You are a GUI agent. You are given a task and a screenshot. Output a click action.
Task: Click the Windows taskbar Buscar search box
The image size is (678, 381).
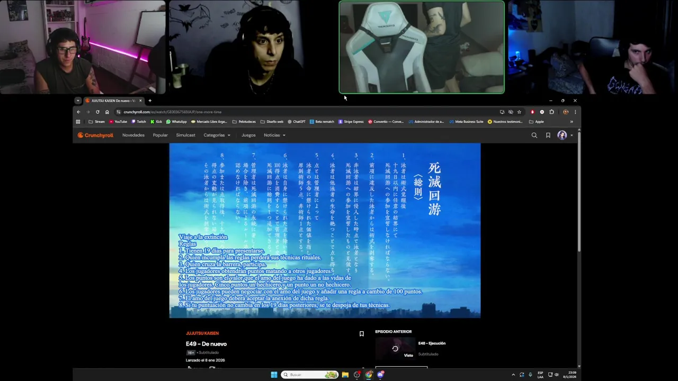tap(310, 375)
